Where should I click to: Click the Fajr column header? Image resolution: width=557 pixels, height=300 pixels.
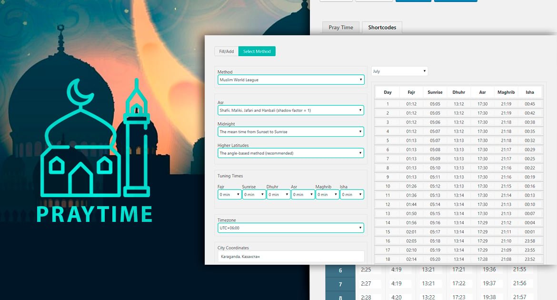pyautogui.click(x=411, y=92)
